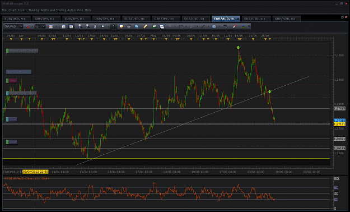This screenshot has width=350, height=212.
Task: Click the first grid-view toolbar icon
Action: [64, 26]
